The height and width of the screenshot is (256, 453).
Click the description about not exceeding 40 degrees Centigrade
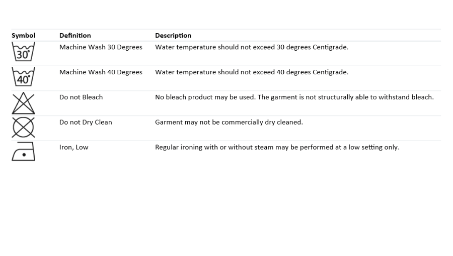(252, 72)
